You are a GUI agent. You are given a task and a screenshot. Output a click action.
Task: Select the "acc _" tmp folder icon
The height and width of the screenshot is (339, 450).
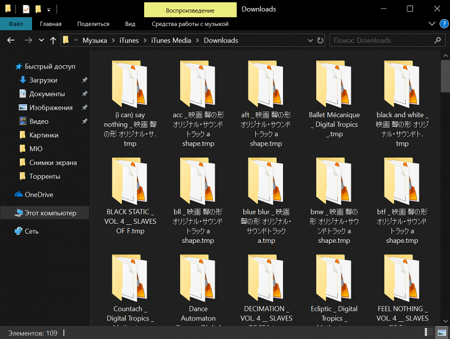pos(198,84)
